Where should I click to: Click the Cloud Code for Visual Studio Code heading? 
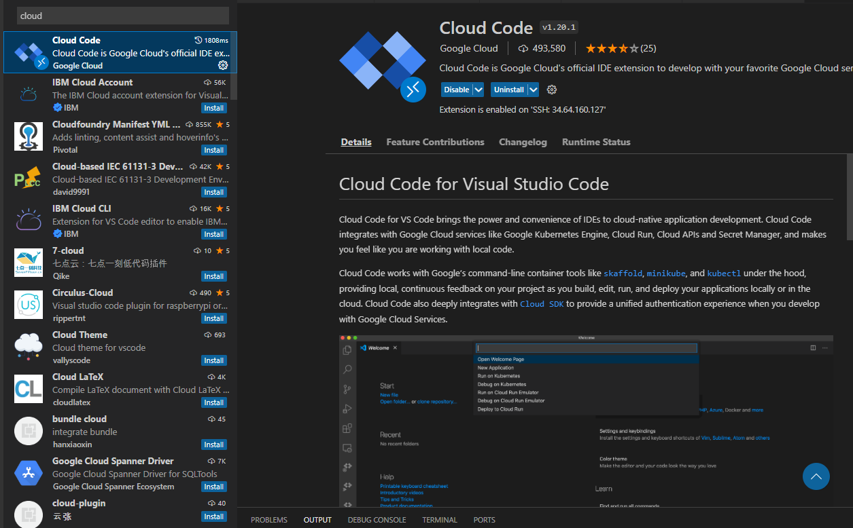pos(474,184)
